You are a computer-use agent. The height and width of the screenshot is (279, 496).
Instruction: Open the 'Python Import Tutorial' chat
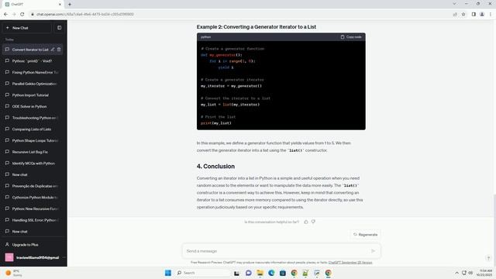point(33,95)
